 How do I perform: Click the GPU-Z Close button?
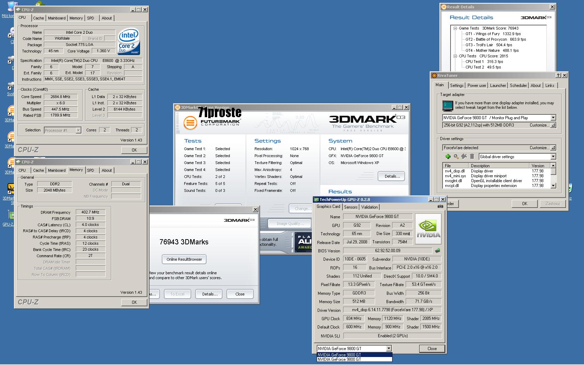click(432, 349)
